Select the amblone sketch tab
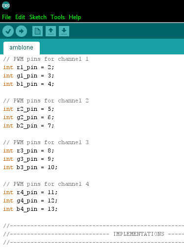The height and width of the screenshot is (251, 184). (x=22, y=48)
